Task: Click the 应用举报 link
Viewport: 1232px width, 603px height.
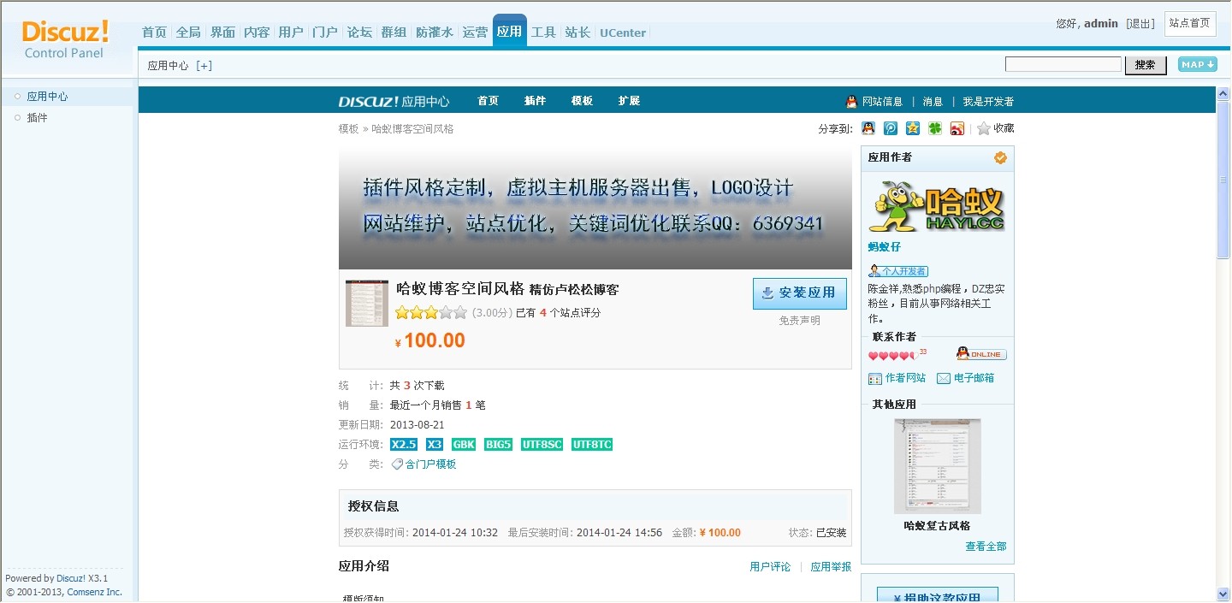Action: coord(831,567)
